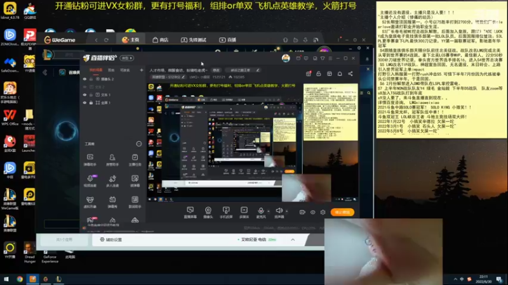Image resolution: width=508 pixels, height=285 pixels.
Task: Open the WeGame 直播 tab
Action: 227,40
